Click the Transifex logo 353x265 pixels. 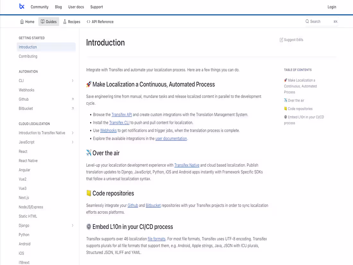pyautogui.click(x=22, y=6)
